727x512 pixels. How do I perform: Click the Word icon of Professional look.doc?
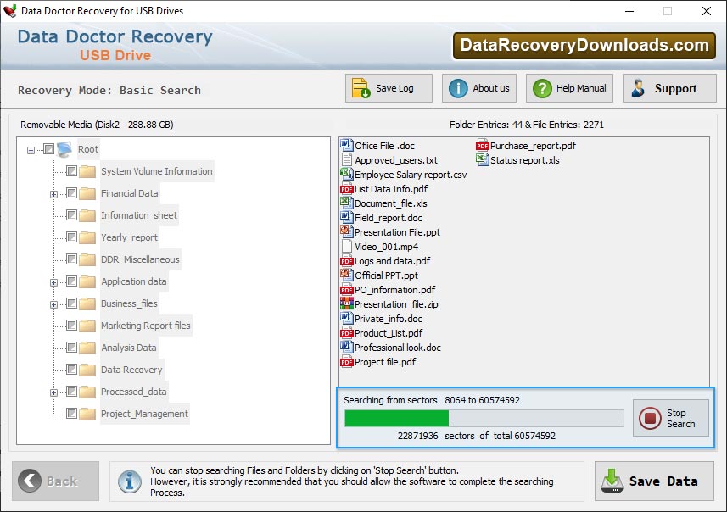pyautogui.click(x=346, y=347)
